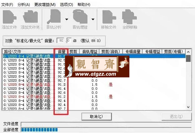This screenshot has height=133, width=195.
Task: Click the 剪裁(专辑) column header
Action: [x=174, y=52]
